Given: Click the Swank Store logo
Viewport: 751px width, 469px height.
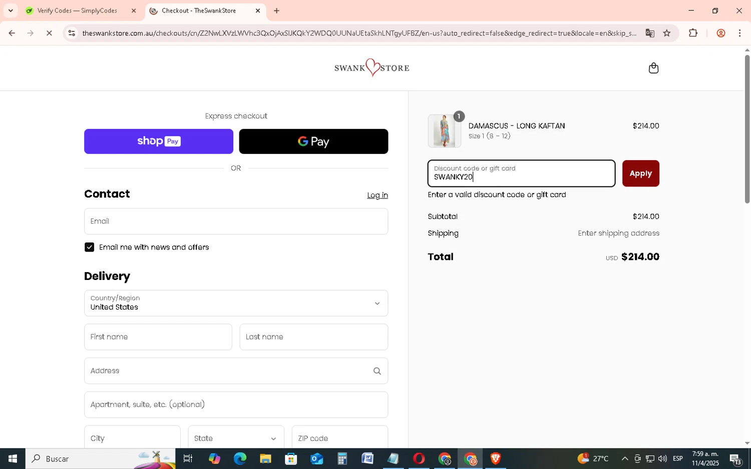Looking at the screenshot, I should (x=372, y=67).
